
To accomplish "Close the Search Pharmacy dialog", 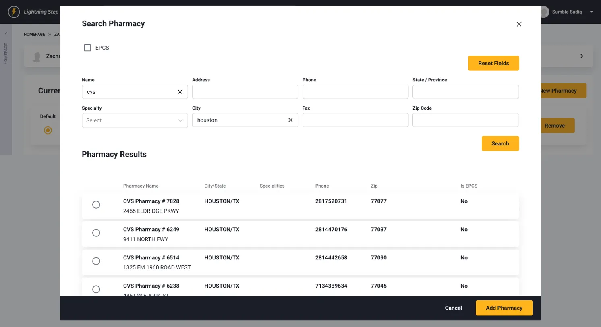I will pyautogui.click(x=519, y=24).
